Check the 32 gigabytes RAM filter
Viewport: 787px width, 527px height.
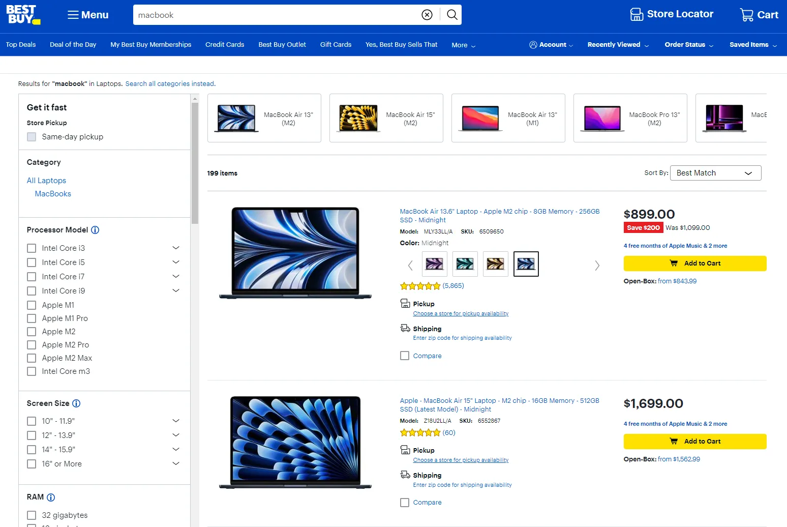pyautogui.click(x=32, y=515)
